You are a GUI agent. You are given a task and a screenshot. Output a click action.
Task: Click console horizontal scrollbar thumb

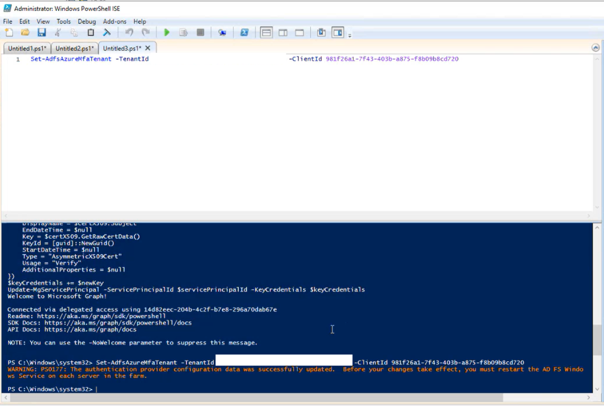point(256,397)
